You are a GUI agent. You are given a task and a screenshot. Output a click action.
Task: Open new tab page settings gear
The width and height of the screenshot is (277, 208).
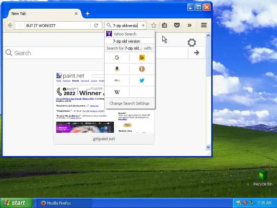click(192, 43)
